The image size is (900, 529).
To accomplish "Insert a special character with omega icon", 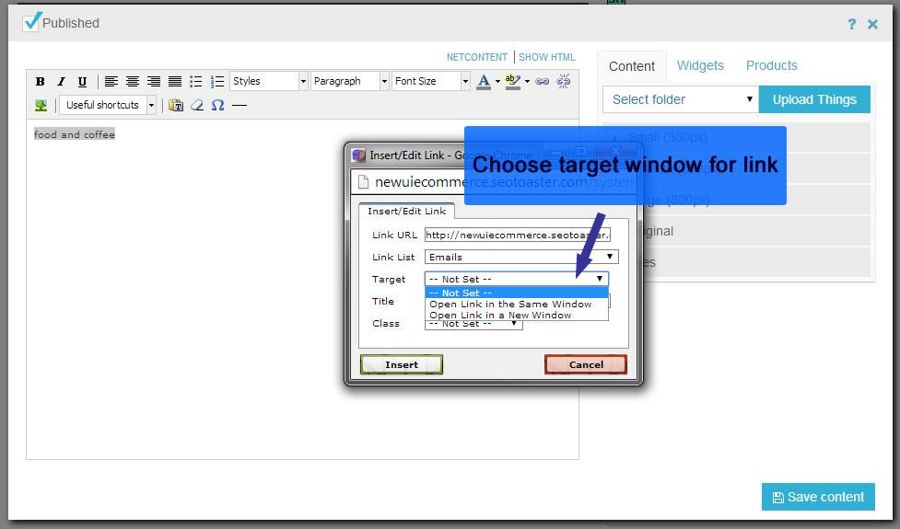I will pyautogui.click(x=217, y=106).
